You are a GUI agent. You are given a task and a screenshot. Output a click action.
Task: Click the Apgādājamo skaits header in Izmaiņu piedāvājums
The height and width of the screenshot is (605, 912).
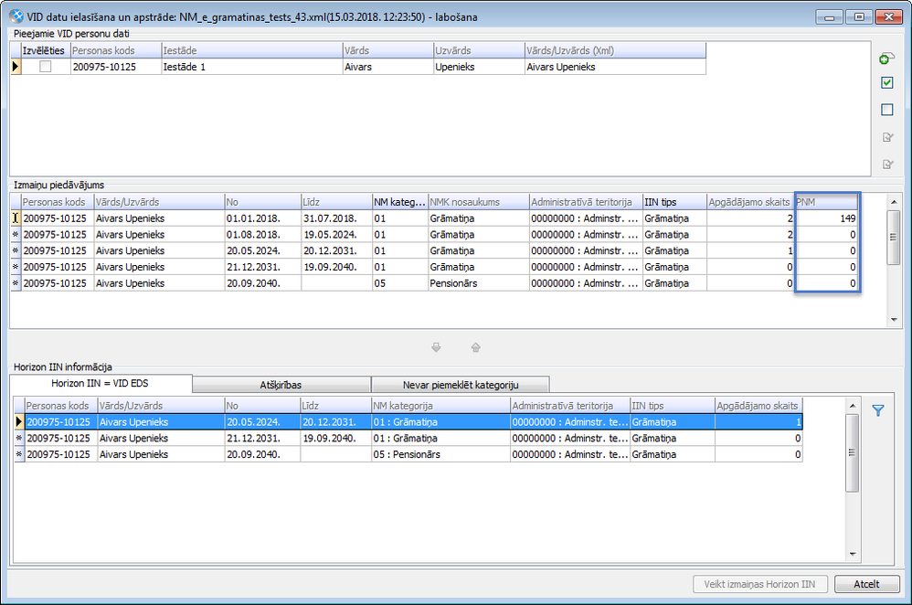tap(750, 202)
